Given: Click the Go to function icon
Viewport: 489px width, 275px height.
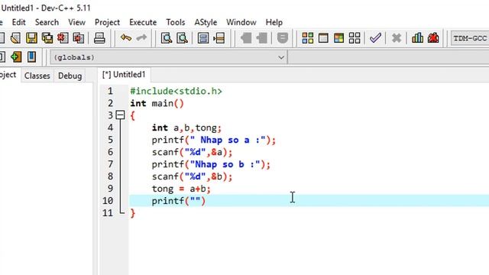Looking at the screenshot, I should click(x=203, y=38).
